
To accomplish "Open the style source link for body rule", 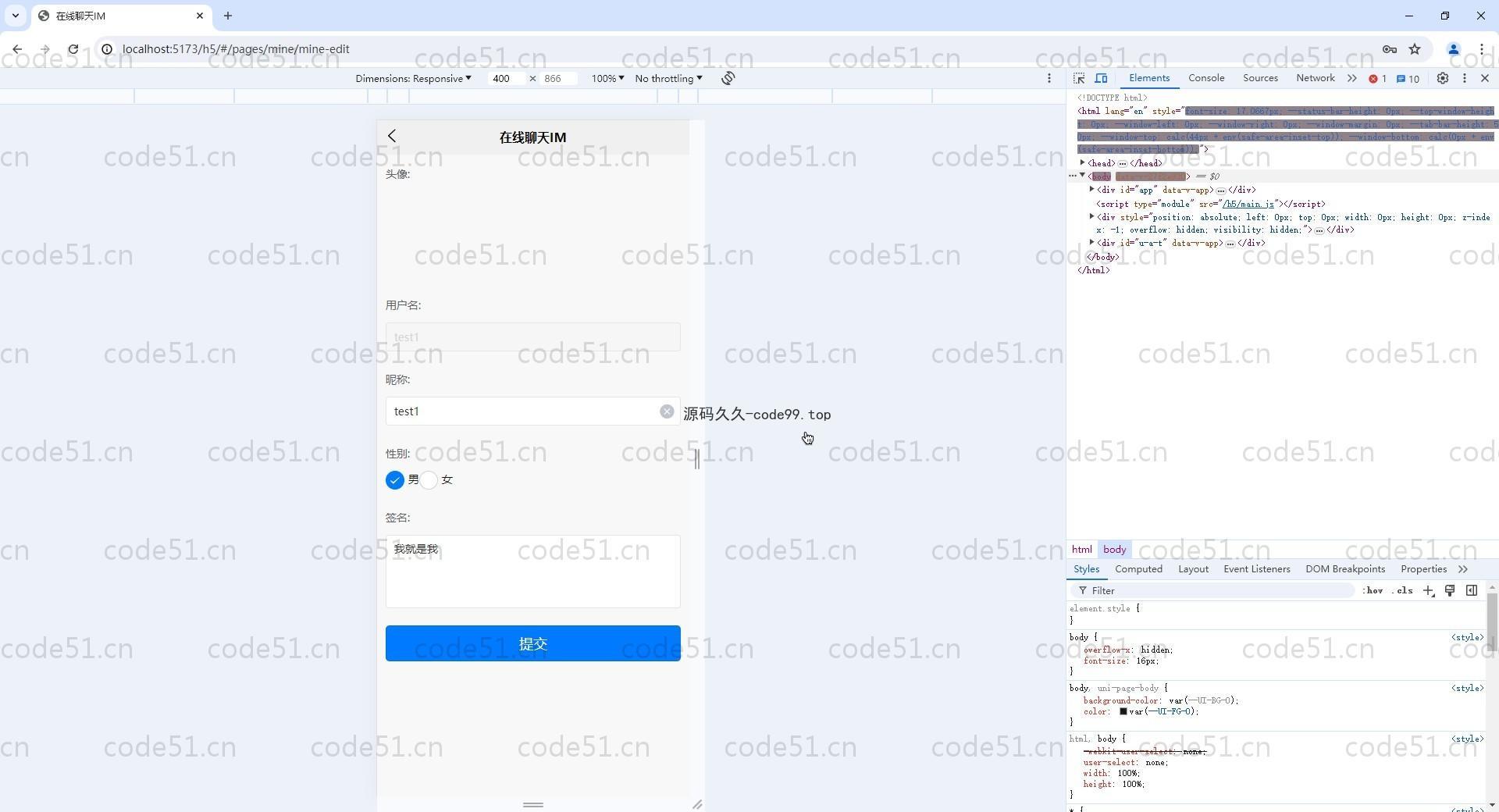I will [1467, 638].
